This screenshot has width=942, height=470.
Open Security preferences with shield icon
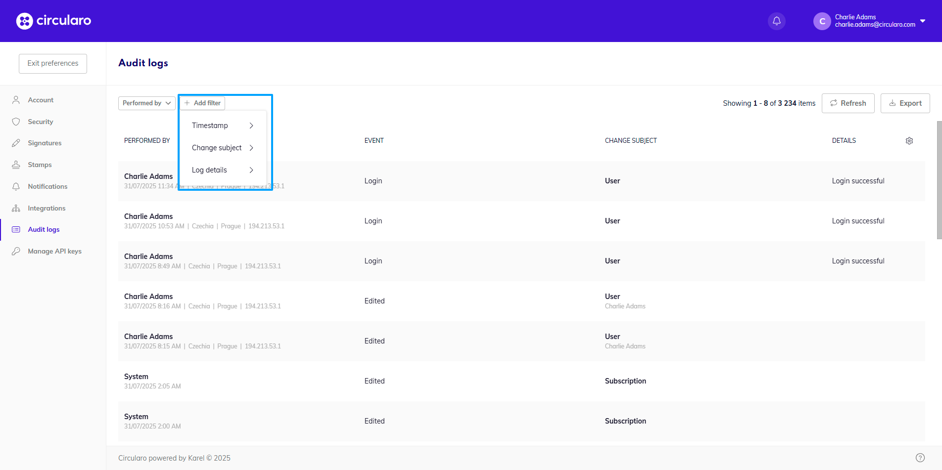click(x=40, y=122)
